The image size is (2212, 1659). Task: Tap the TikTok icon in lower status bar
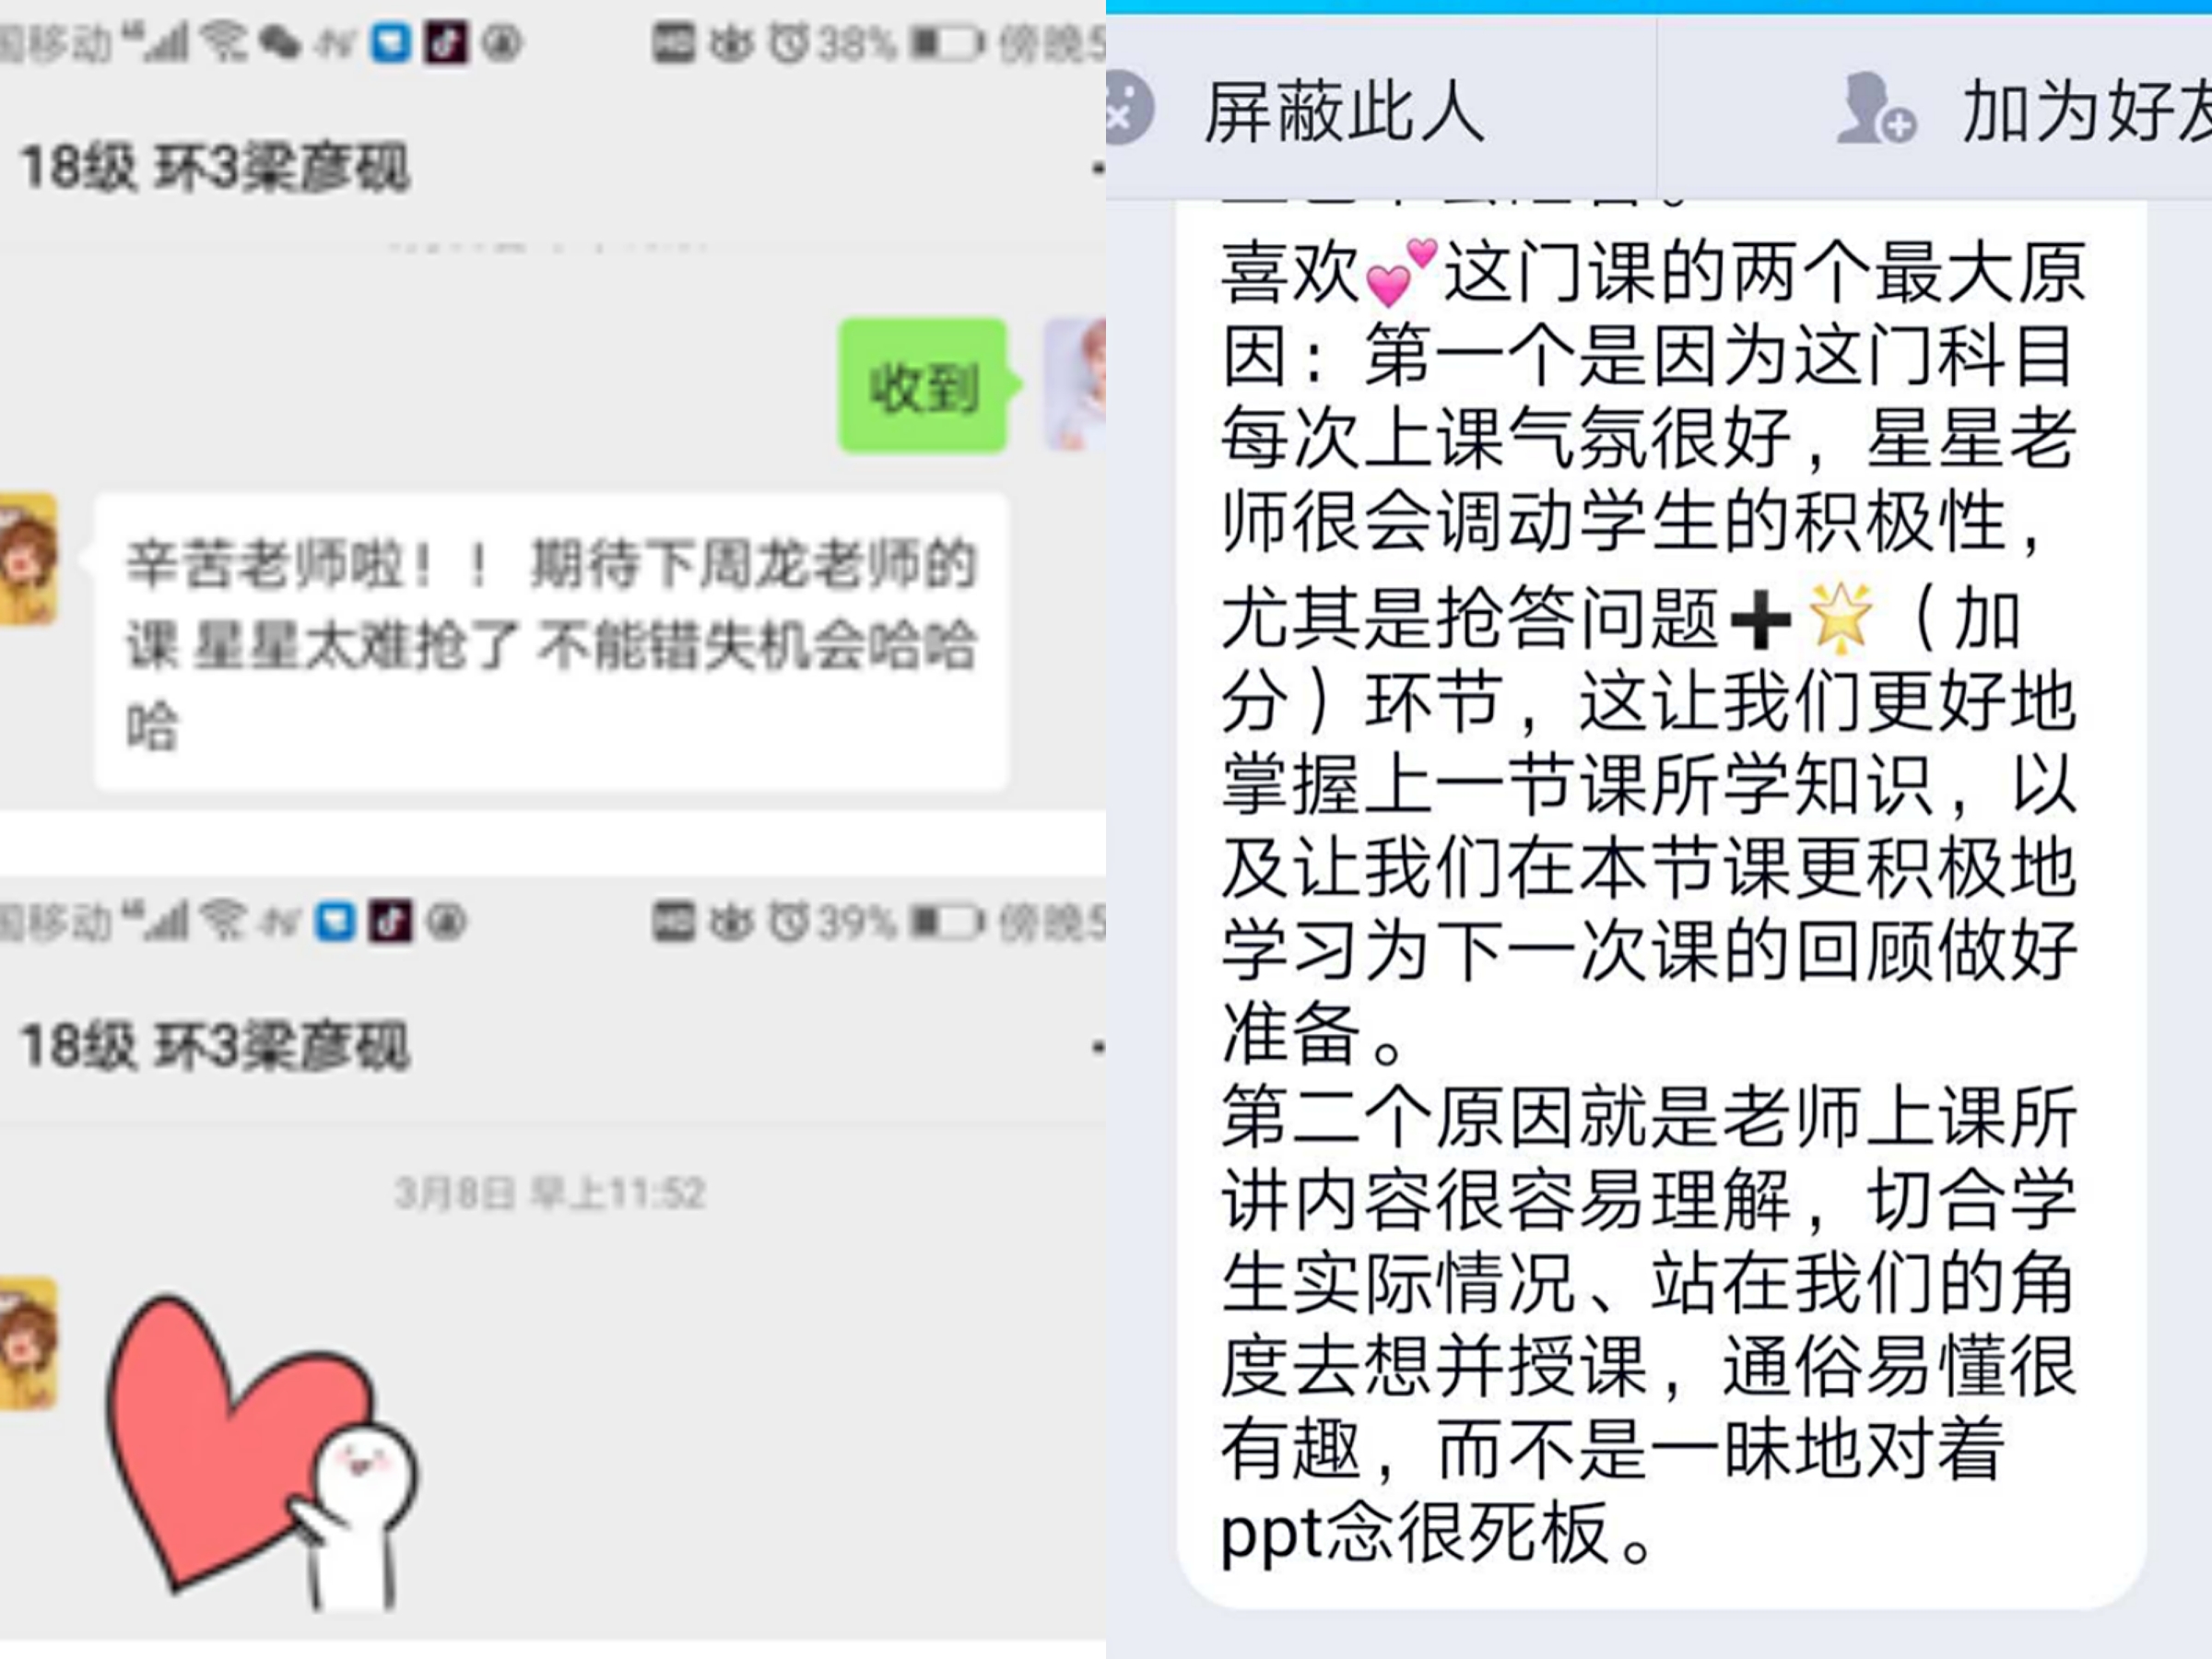[x=390, y=921]
